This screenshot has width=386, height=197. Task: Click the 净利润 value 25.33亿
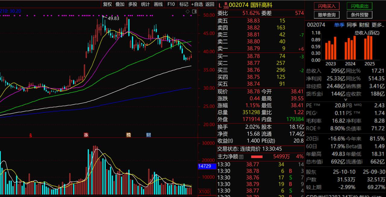click(x=336, y=78)
